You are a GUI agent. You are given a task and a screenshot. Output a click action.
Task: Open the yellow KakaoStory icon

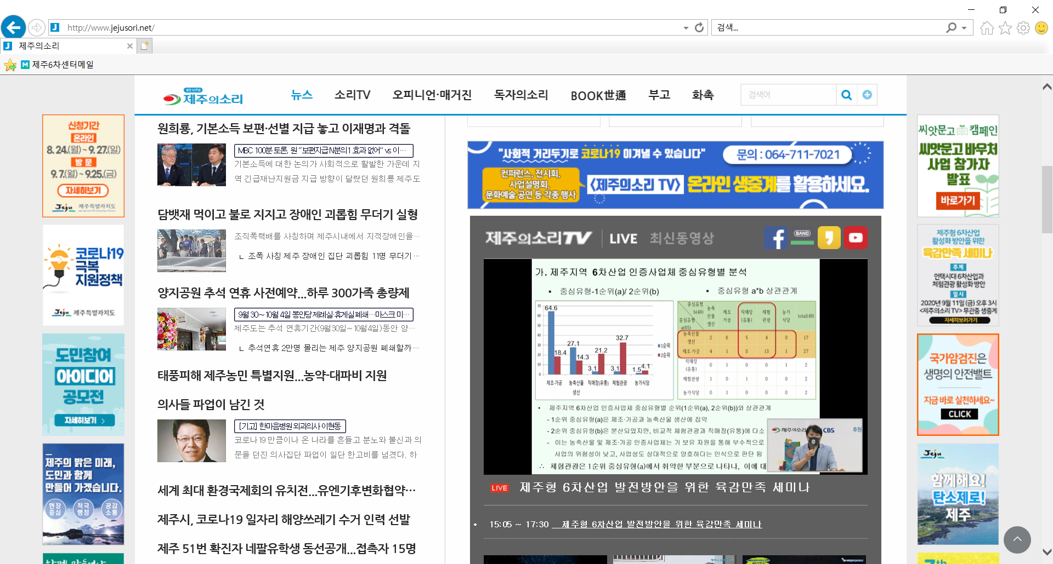829,238
